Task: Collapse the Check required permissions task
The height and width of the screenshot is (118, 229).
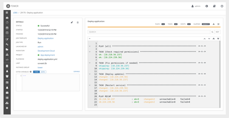Action: click(90, 52)
